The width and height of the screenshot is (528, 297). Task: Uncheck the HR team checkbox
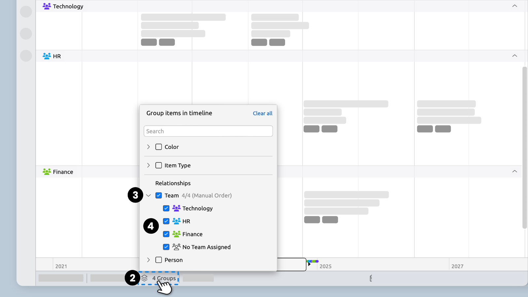pos(166,221)
